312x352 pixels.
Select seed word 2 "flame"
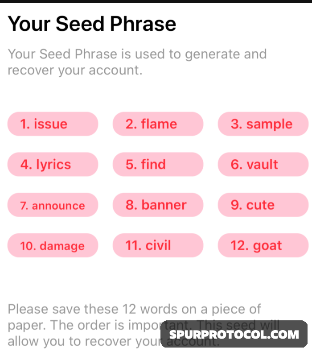158,124
